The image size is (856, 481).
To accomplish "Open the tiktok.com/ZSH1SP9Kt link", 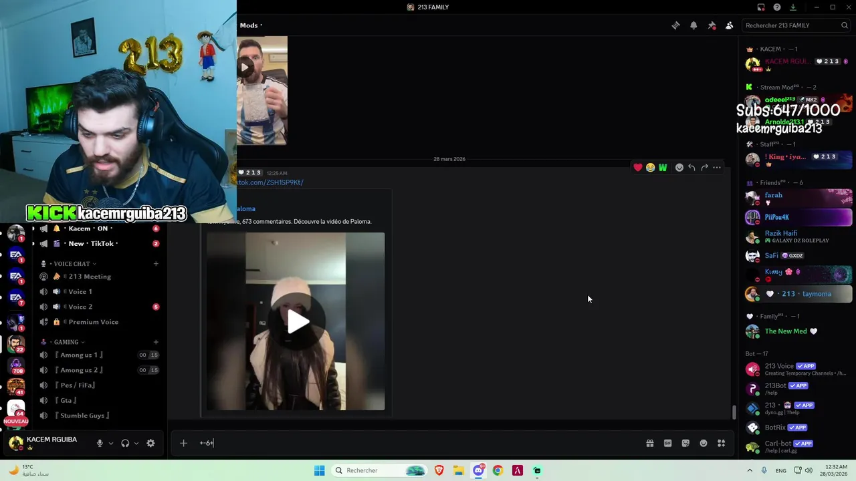I will tap(271, 182).
